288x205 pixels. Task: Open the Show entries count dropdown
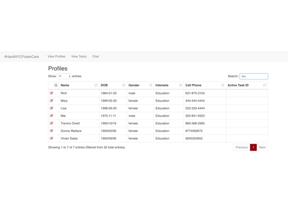64,76
